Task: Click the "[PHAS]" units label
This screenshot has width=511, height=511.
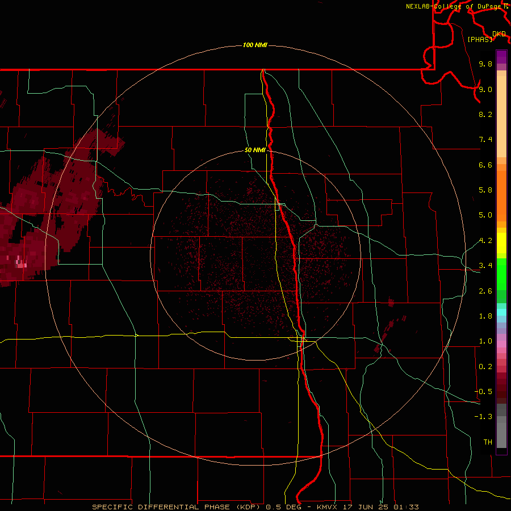Action: [480, 39]
